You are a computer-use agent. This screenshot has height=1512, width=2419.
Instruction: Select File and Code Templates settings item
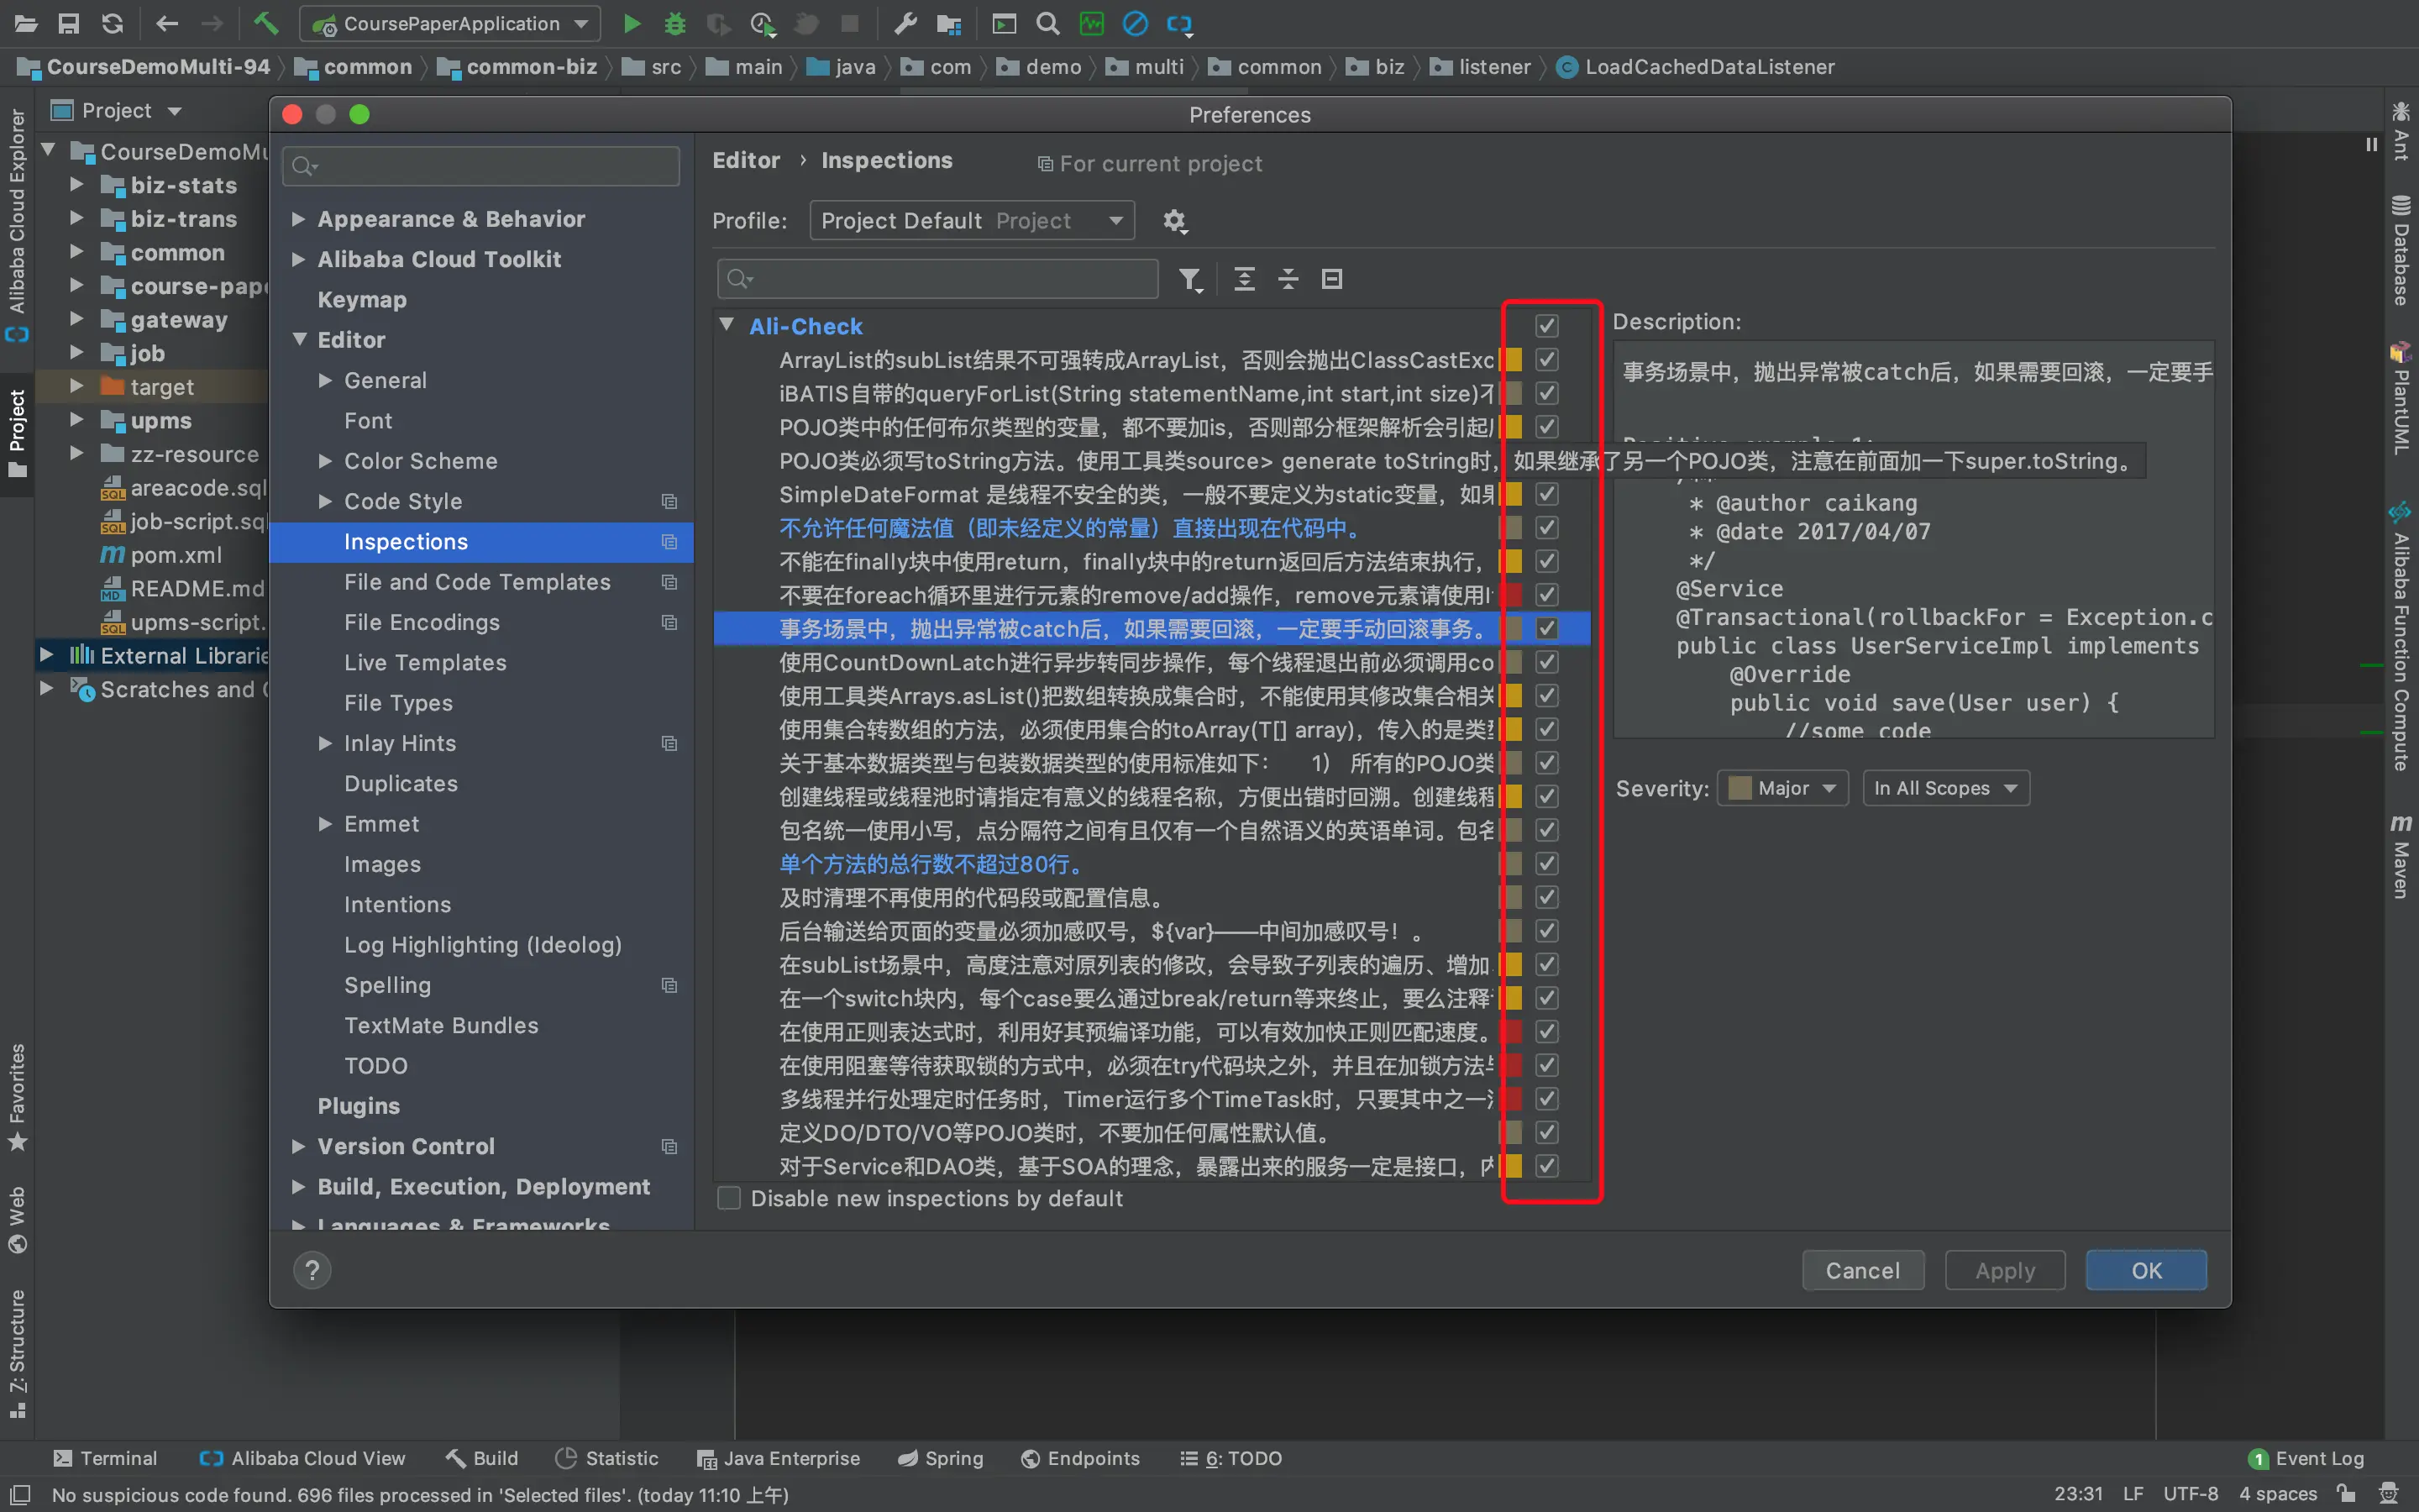[x=477, y=582]
